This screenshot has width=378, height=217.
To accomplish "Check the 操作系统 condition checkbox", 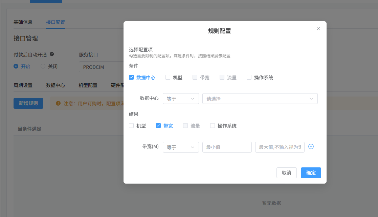I will click(x=249, y=77).
